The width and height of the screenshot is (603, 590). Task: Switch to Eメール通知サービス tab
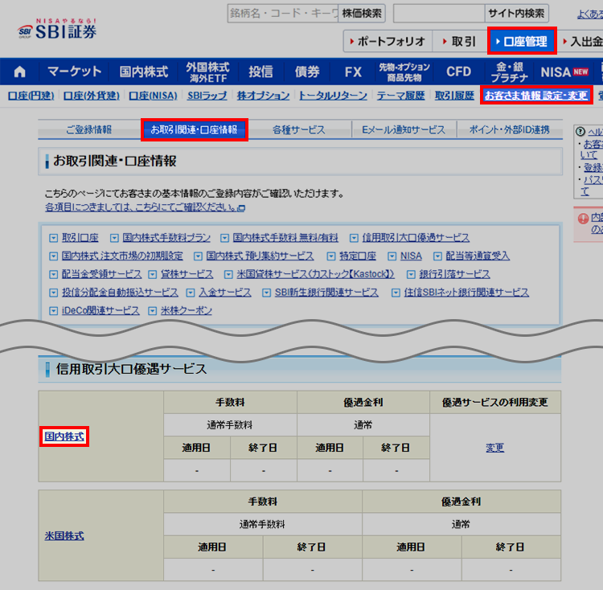[404, 129]
